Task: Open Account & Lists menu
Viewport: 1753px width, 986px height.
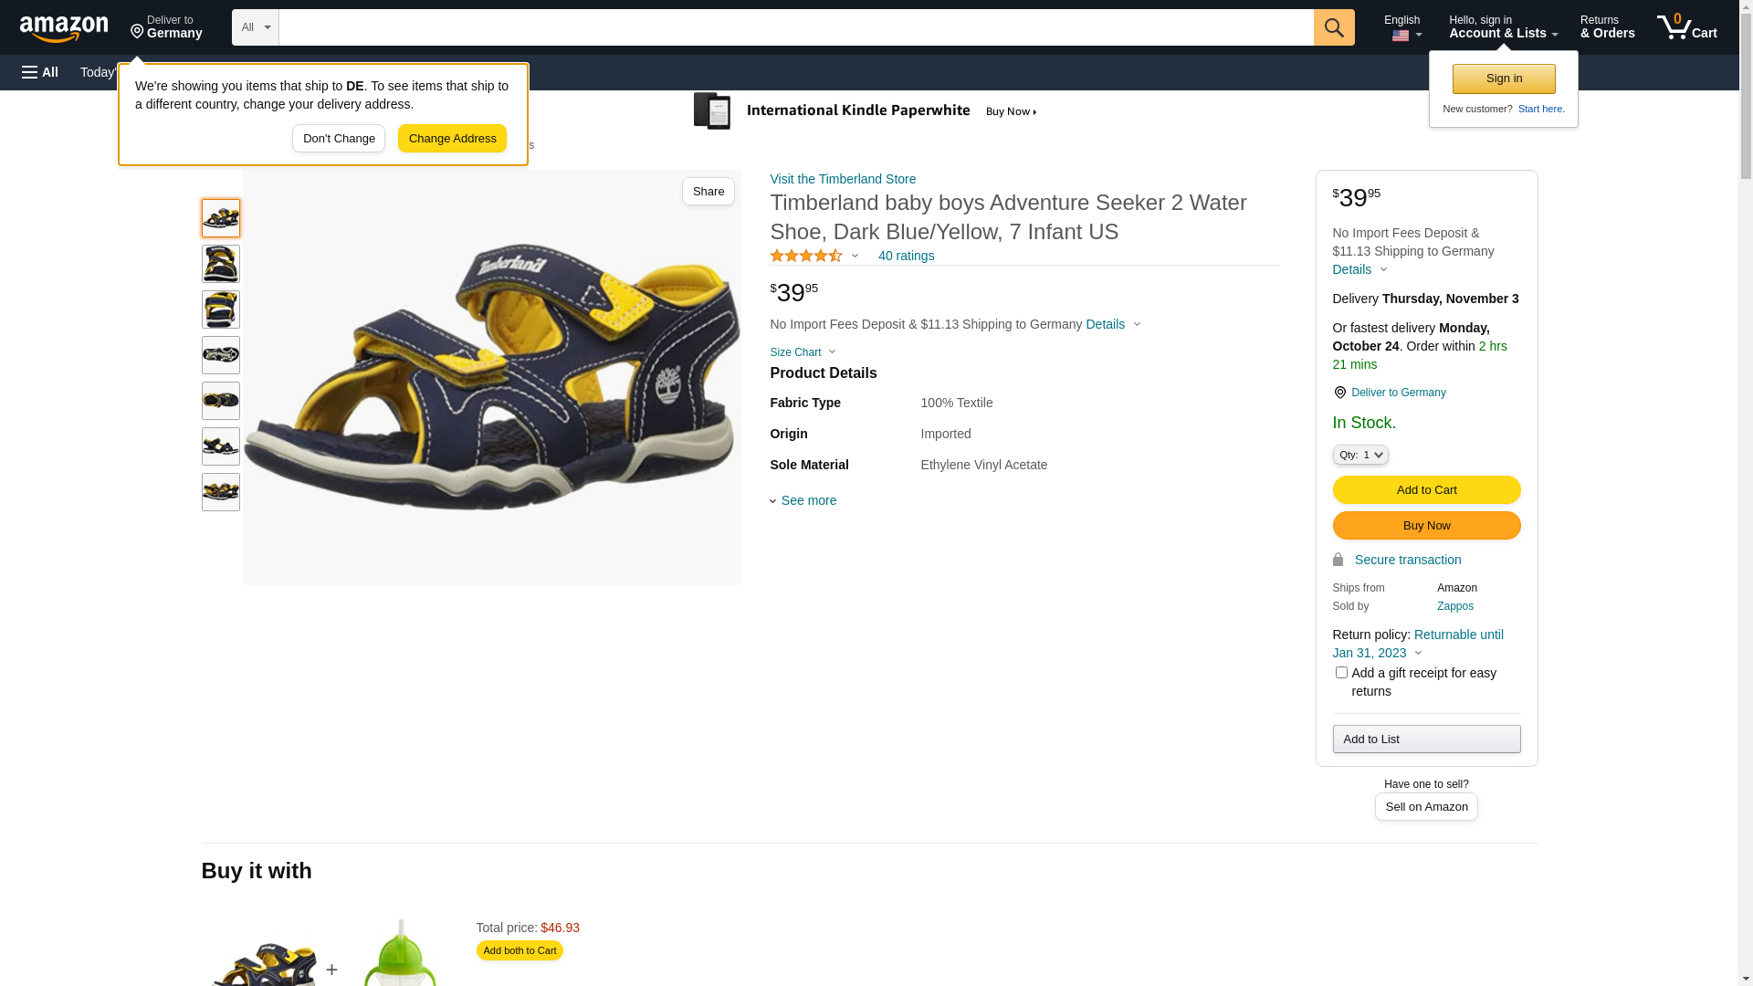Action: click(1503, 27)
